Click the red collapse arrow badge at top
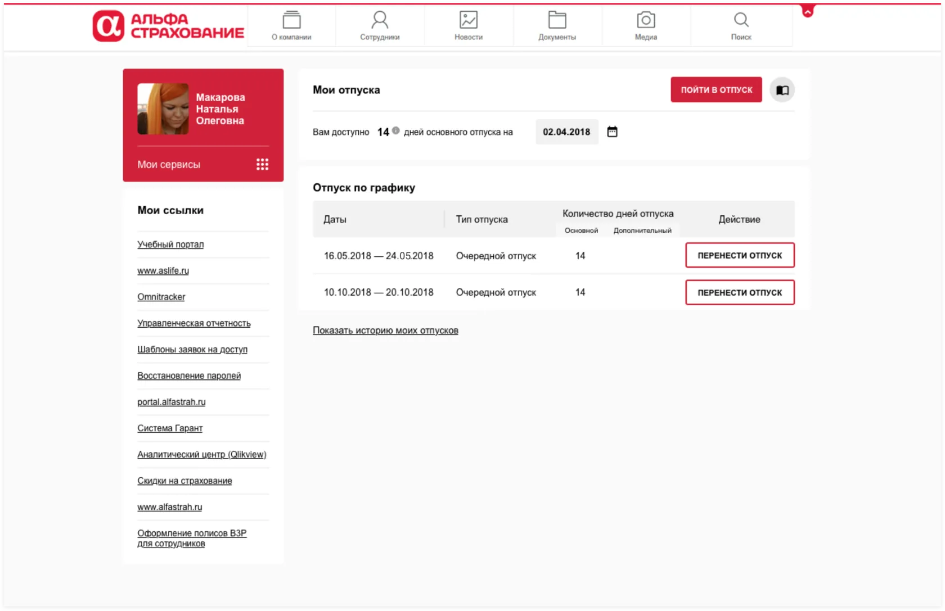Image resolution: width=945 pixels, height=611 pixels. 808,11
